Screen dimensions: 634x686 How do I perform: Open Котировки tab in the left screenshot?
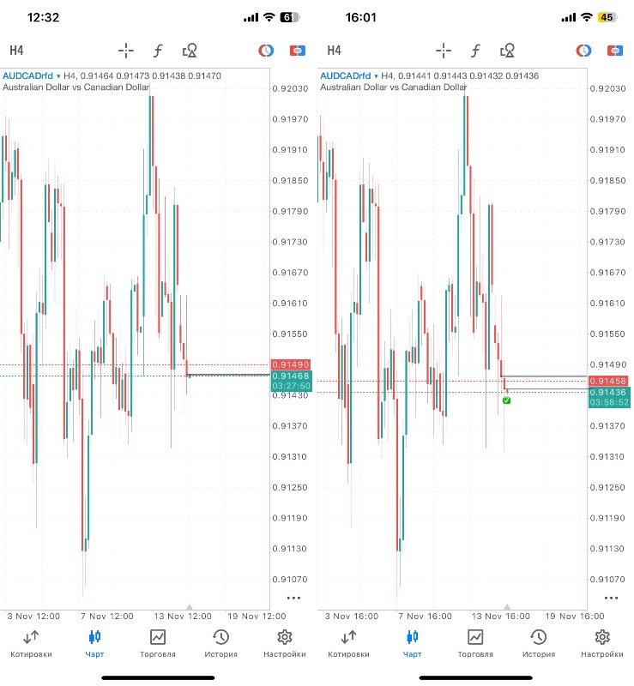pos(31,642)
